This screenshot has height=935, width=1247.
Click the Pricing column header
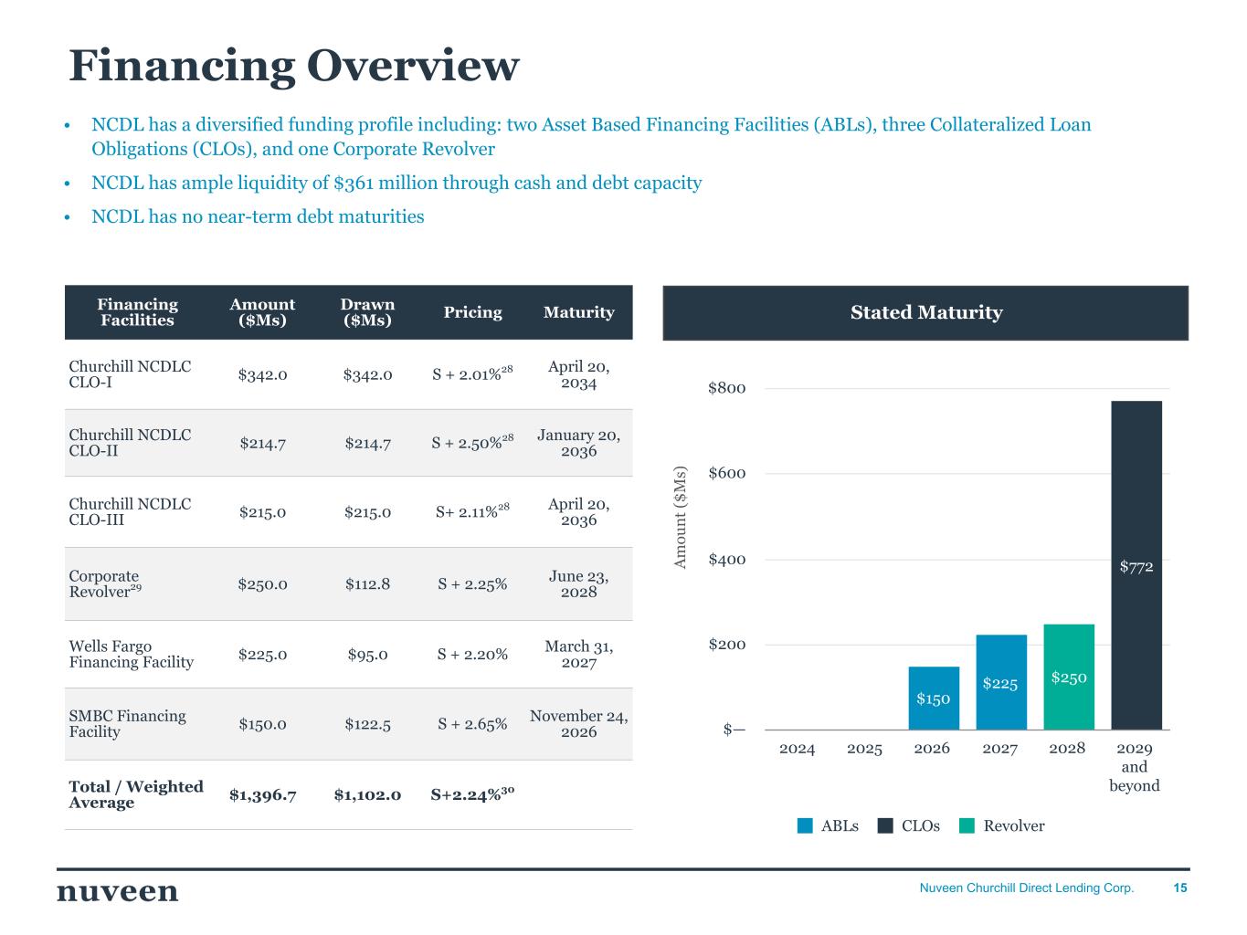[x=472, y=312]
